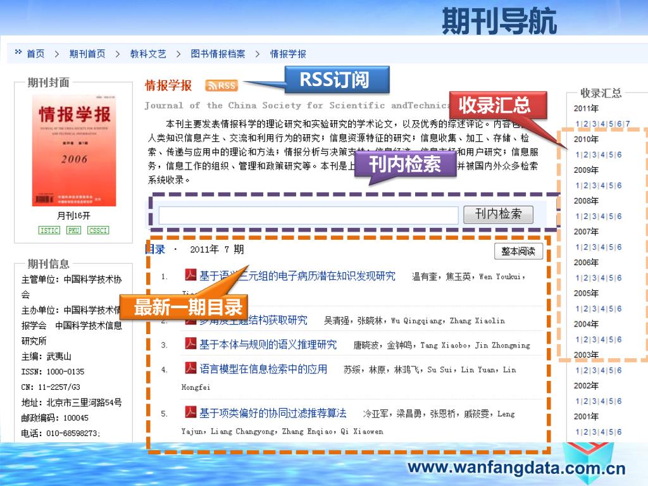This screenshot has height=486, width=648.
Task: Open issue 3 of 2007年
Action: point(594,247)
